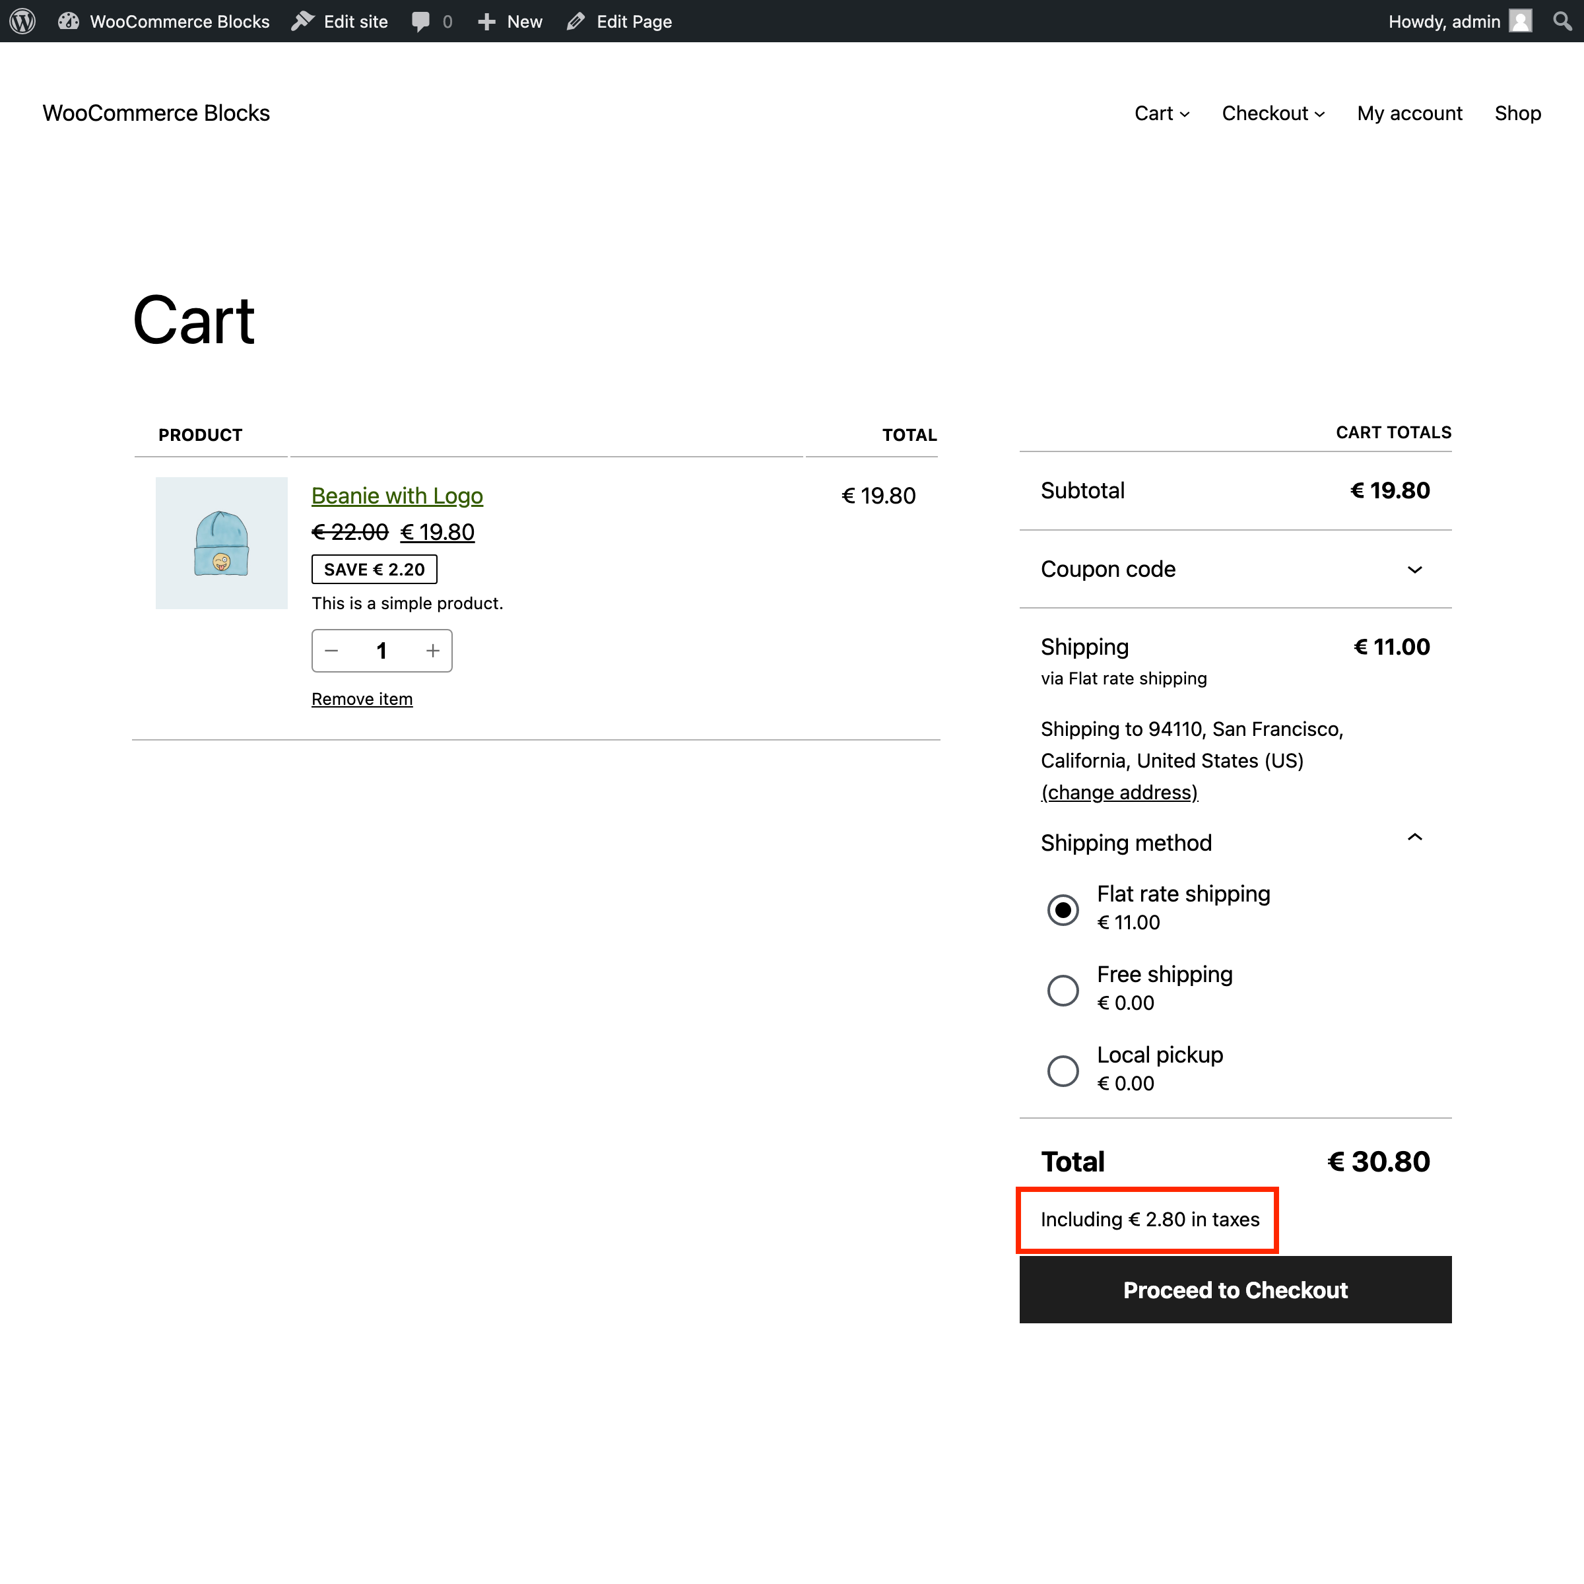This screenshot has width=1584, height=1584.
Task: Select Local pickup option
Action: [x=1063, y=1070]
